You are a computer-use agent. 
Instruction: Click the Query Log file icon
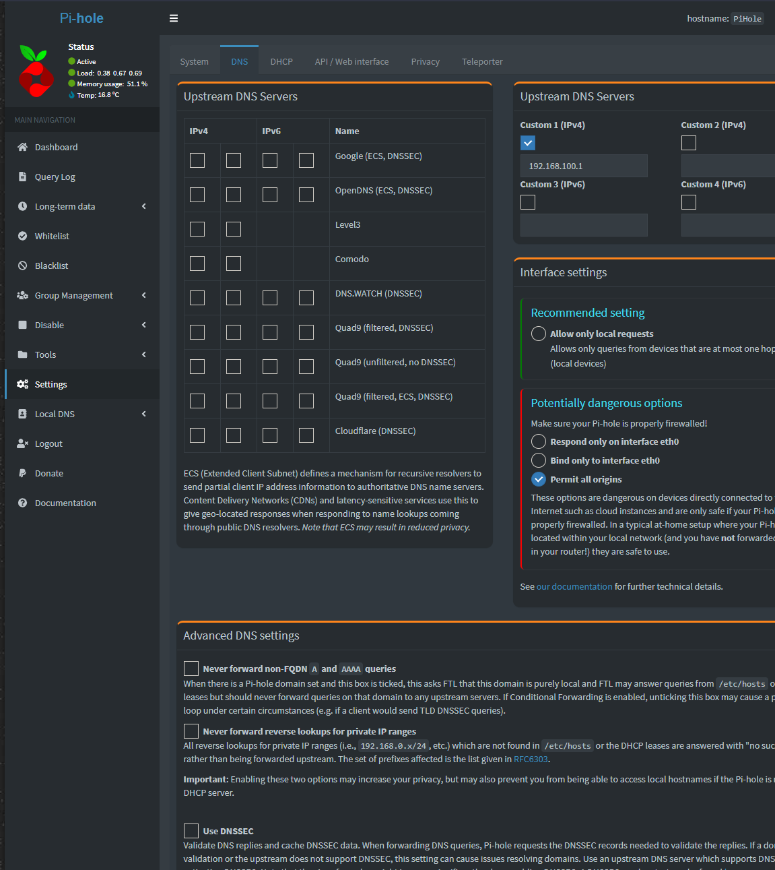click(x=22, y=177)
